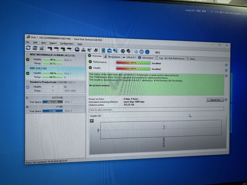247x185 pixels.
Task: Click the blue refresh arrows toolbar icon
Action: click(28, 48)
